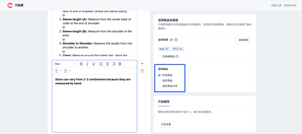Click the red app logo beside 尺码表
Image resolution: width=302 pixels, height=134 pixels.
(10, 5)
